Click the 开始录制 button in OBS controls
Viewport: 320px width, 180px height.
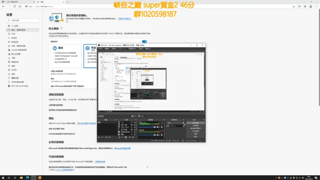[x=195, y=125]
